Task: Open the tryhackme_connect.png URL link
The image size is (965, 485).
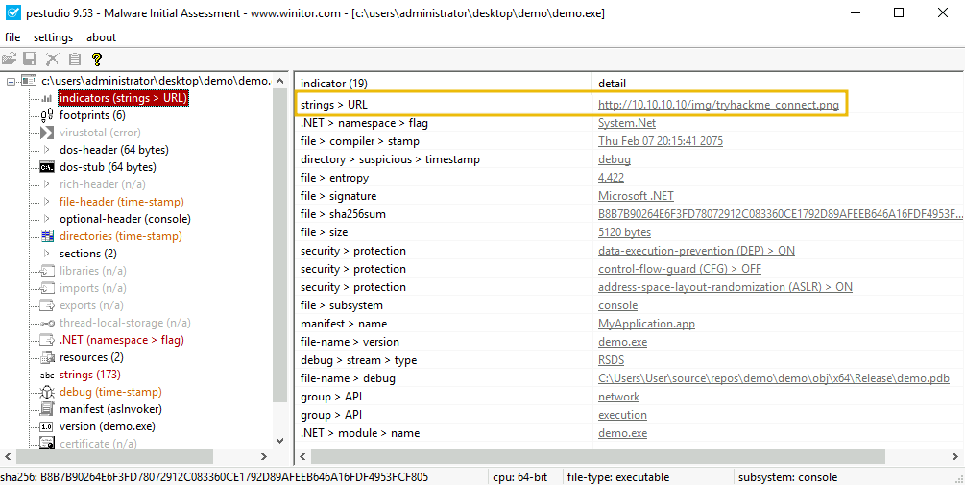Action: tap(718, 105)
